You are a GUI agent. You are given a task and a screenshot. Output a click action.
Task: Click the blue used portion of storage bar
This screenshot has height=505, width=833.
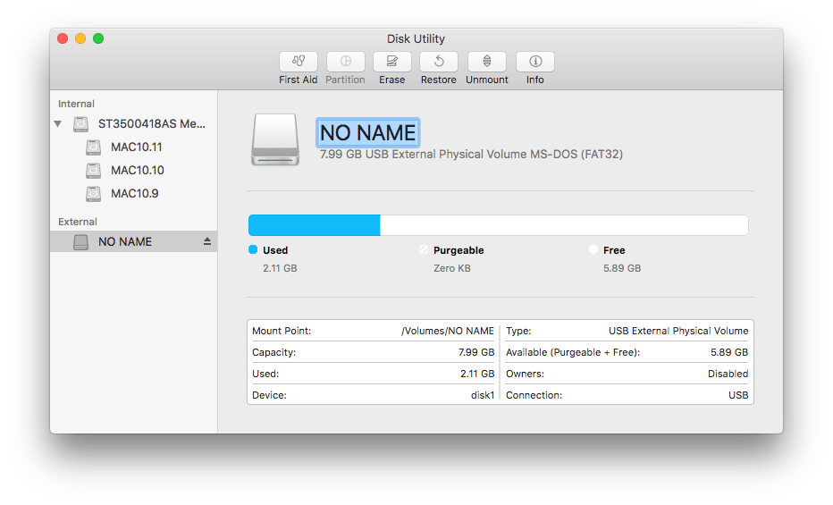(x=314, y=225)
